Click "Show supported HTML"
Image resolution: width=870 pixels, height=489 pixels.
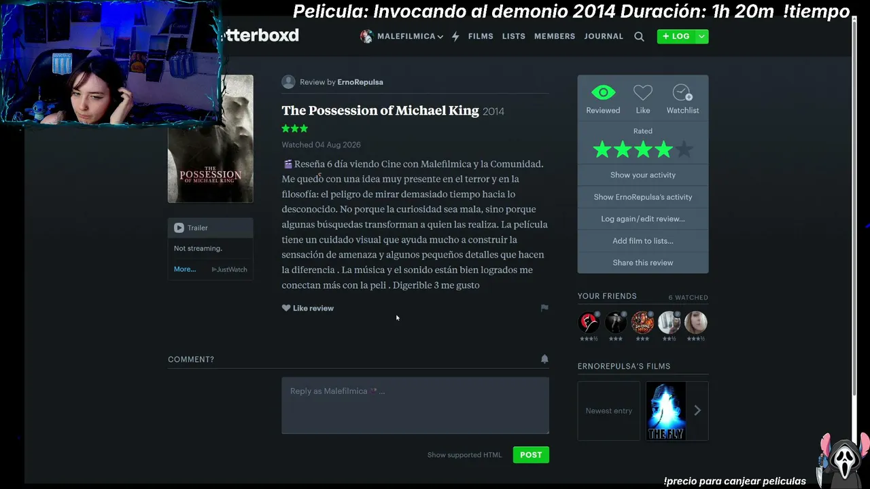click(x=464, y=455)
